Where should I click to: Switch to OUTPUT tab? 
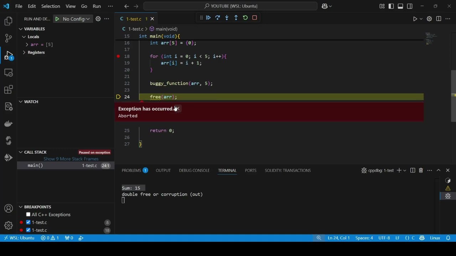pyautogui.click(x=163, y=170)
